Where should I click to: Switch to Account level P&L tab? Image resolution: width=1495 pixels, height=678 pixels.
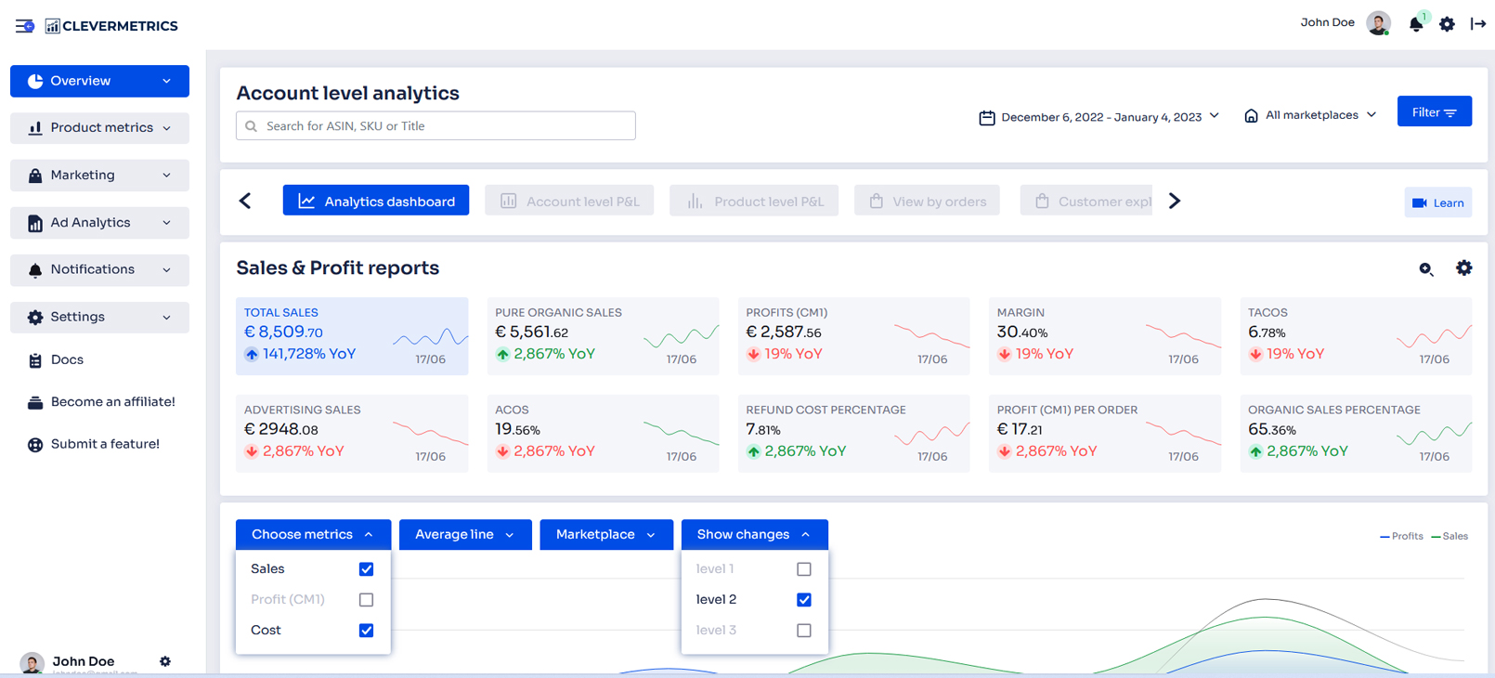click(569, 202)
